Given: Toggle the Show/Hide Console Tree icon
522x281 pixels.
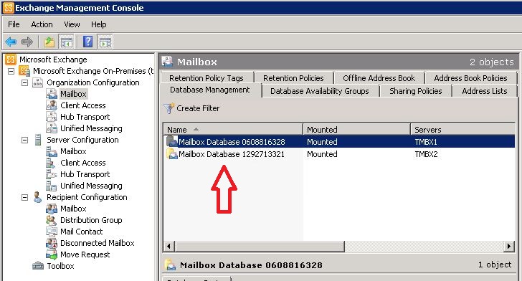Looking at the screenshot, I should coord(66,42).
